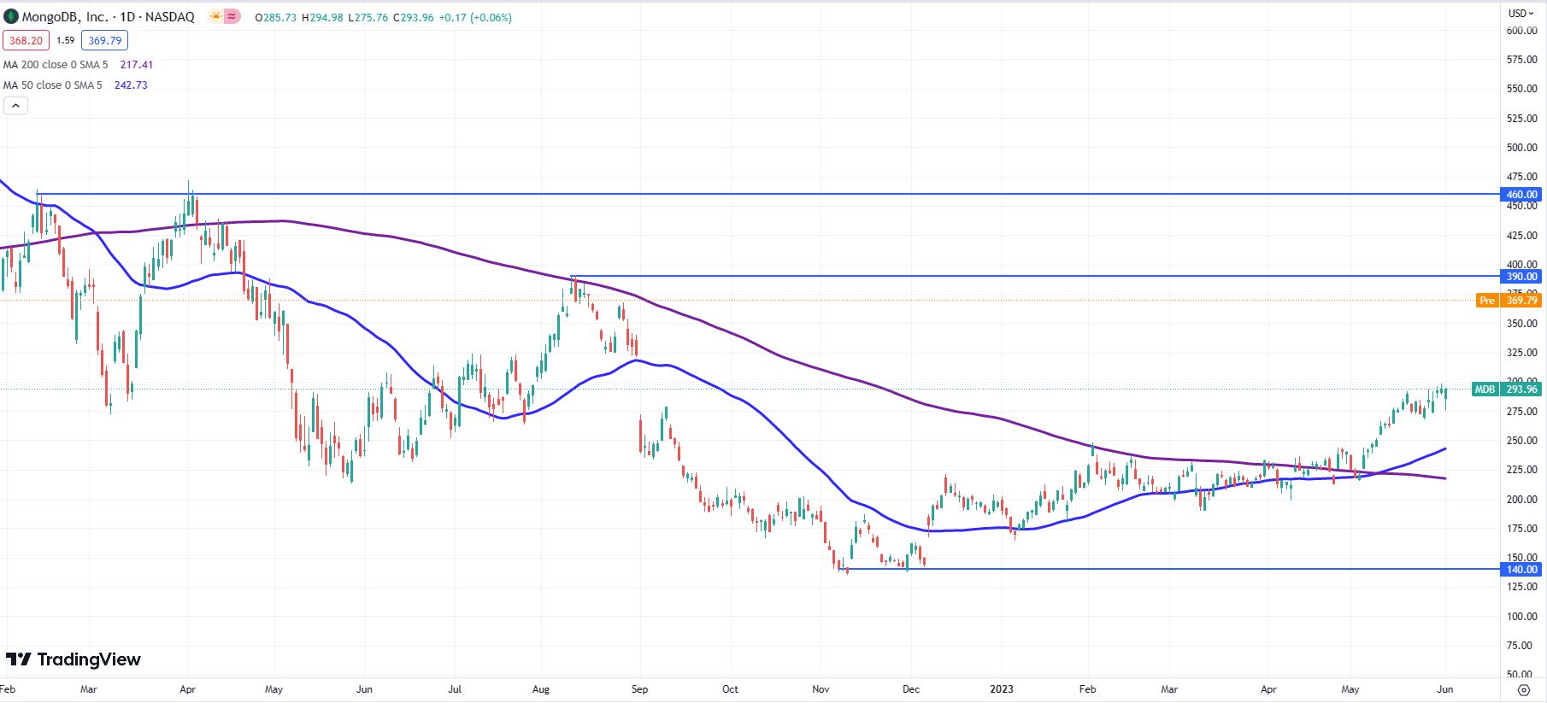1547x703 pixels.
Task: Click the 460.00 horizontal line price label
Action: click(1521, 195)
